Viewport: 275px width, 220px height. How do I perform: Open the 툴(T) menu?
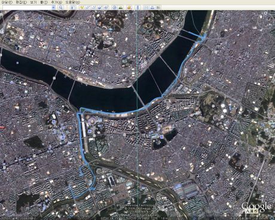click(x=44, y=2)
